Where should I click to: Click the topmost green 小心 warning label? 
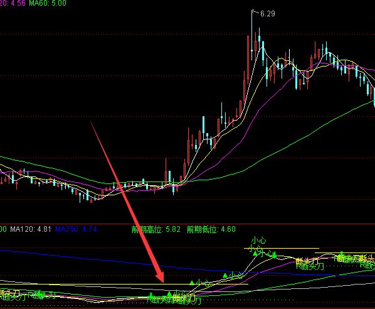point(258,241)
